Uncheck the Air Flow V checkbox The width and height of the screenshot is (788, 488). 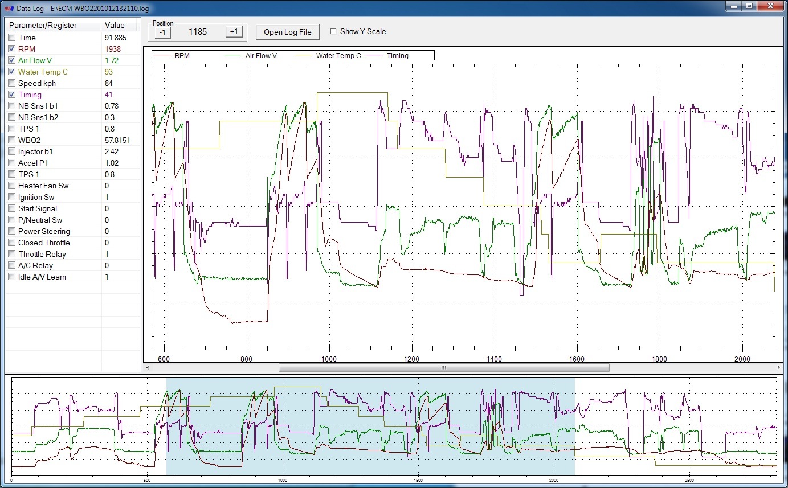(x=12, y=60)
